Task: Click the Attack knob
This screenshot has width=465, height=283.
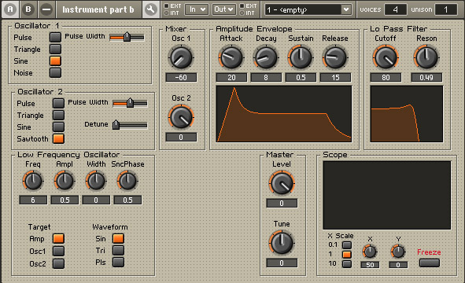Action: 231,57
